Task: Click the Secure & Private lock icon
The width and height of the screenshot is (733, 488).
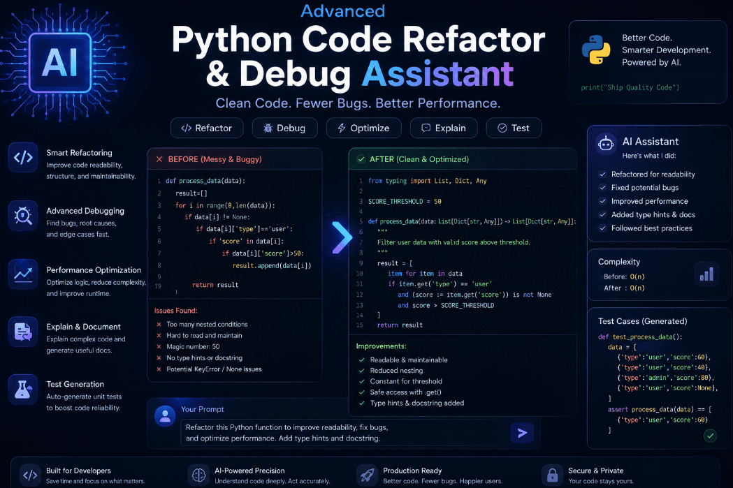Action: [x=552, y=475]
